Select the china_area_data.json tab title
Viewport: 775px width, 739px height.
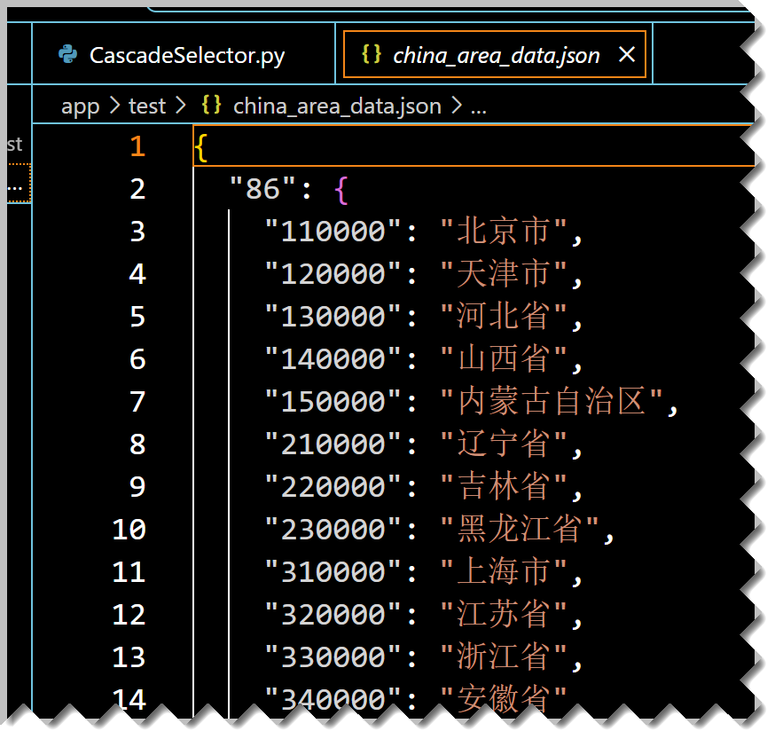pos(496,56)
